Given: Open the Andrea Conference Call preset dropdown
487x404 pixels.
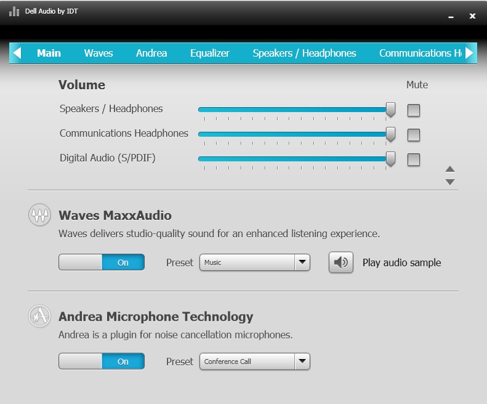Looking at the screenshot, I should (255, 361).
